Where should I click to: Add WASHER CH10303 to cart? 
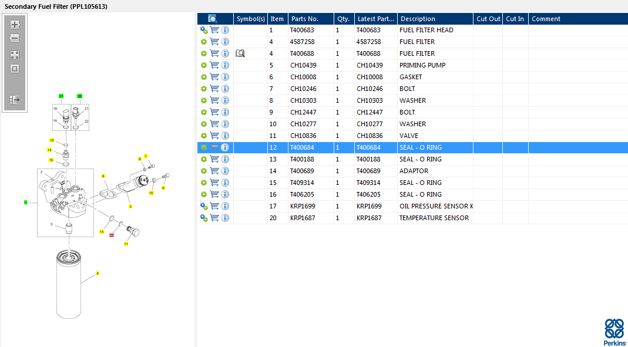tap(214, 100)
